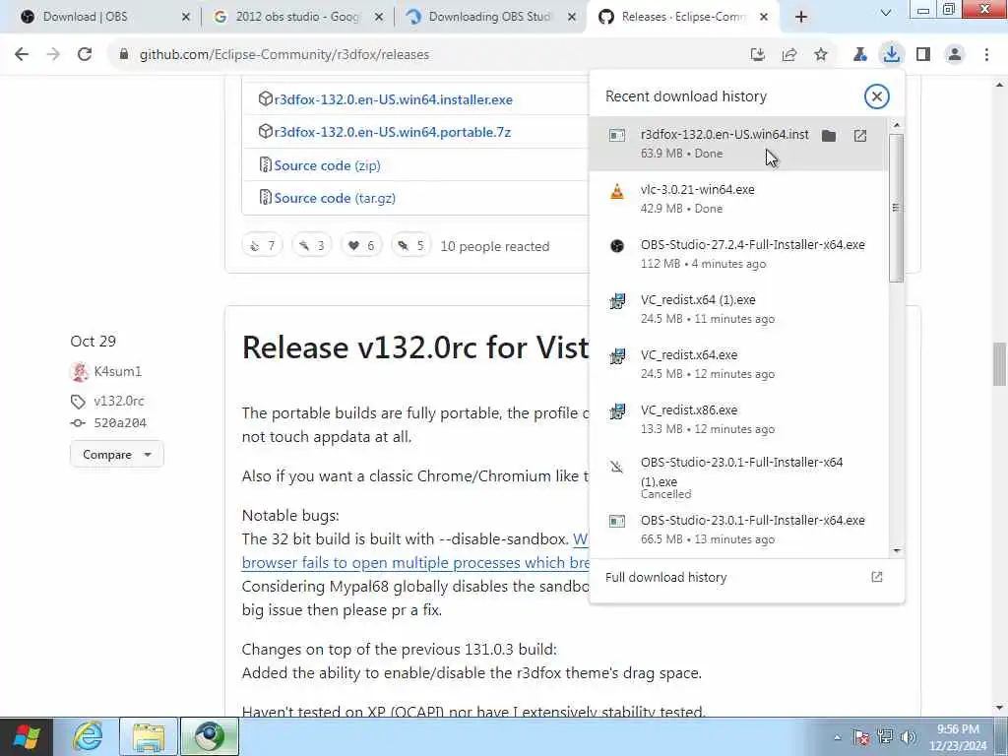
Task: Share this page via address bar icon
Action: click(789, 55)
